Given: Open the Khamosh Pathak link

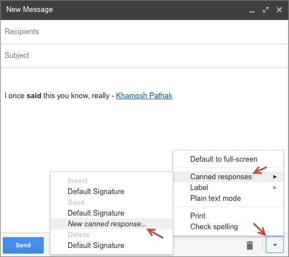Looking at the screenshot, I should point(144,95).
